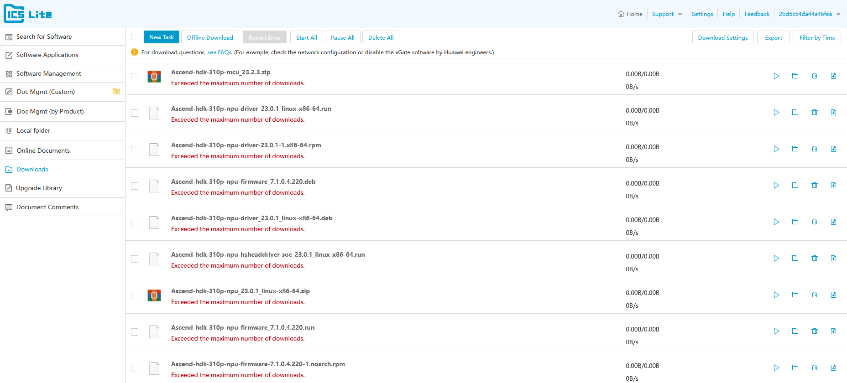The width and height of the screenshot is (847, 383).
Task: Go to Home in top navigation
Action: [630, 14]
